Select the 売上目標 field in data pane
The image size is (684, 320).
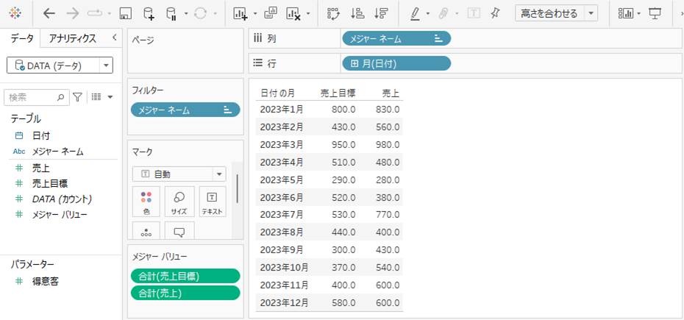click(50, 183)
